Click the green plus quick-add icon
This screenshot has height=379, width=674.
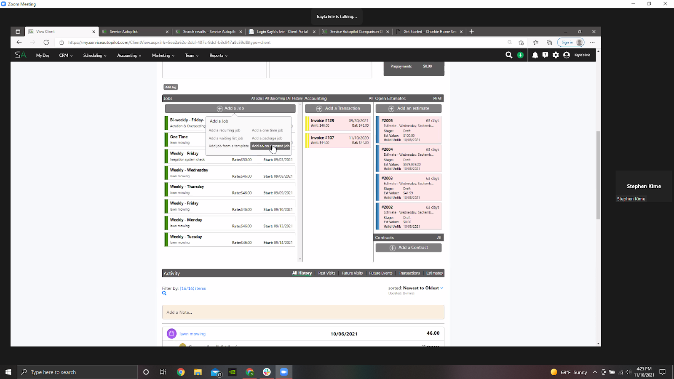521,55
